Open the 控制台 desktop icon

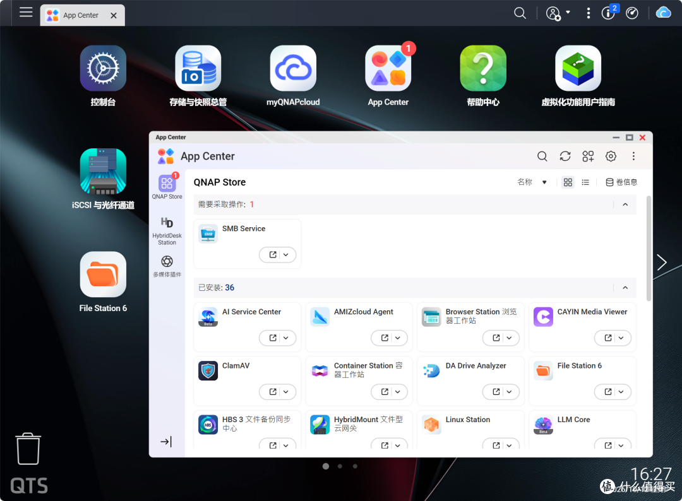103,68
